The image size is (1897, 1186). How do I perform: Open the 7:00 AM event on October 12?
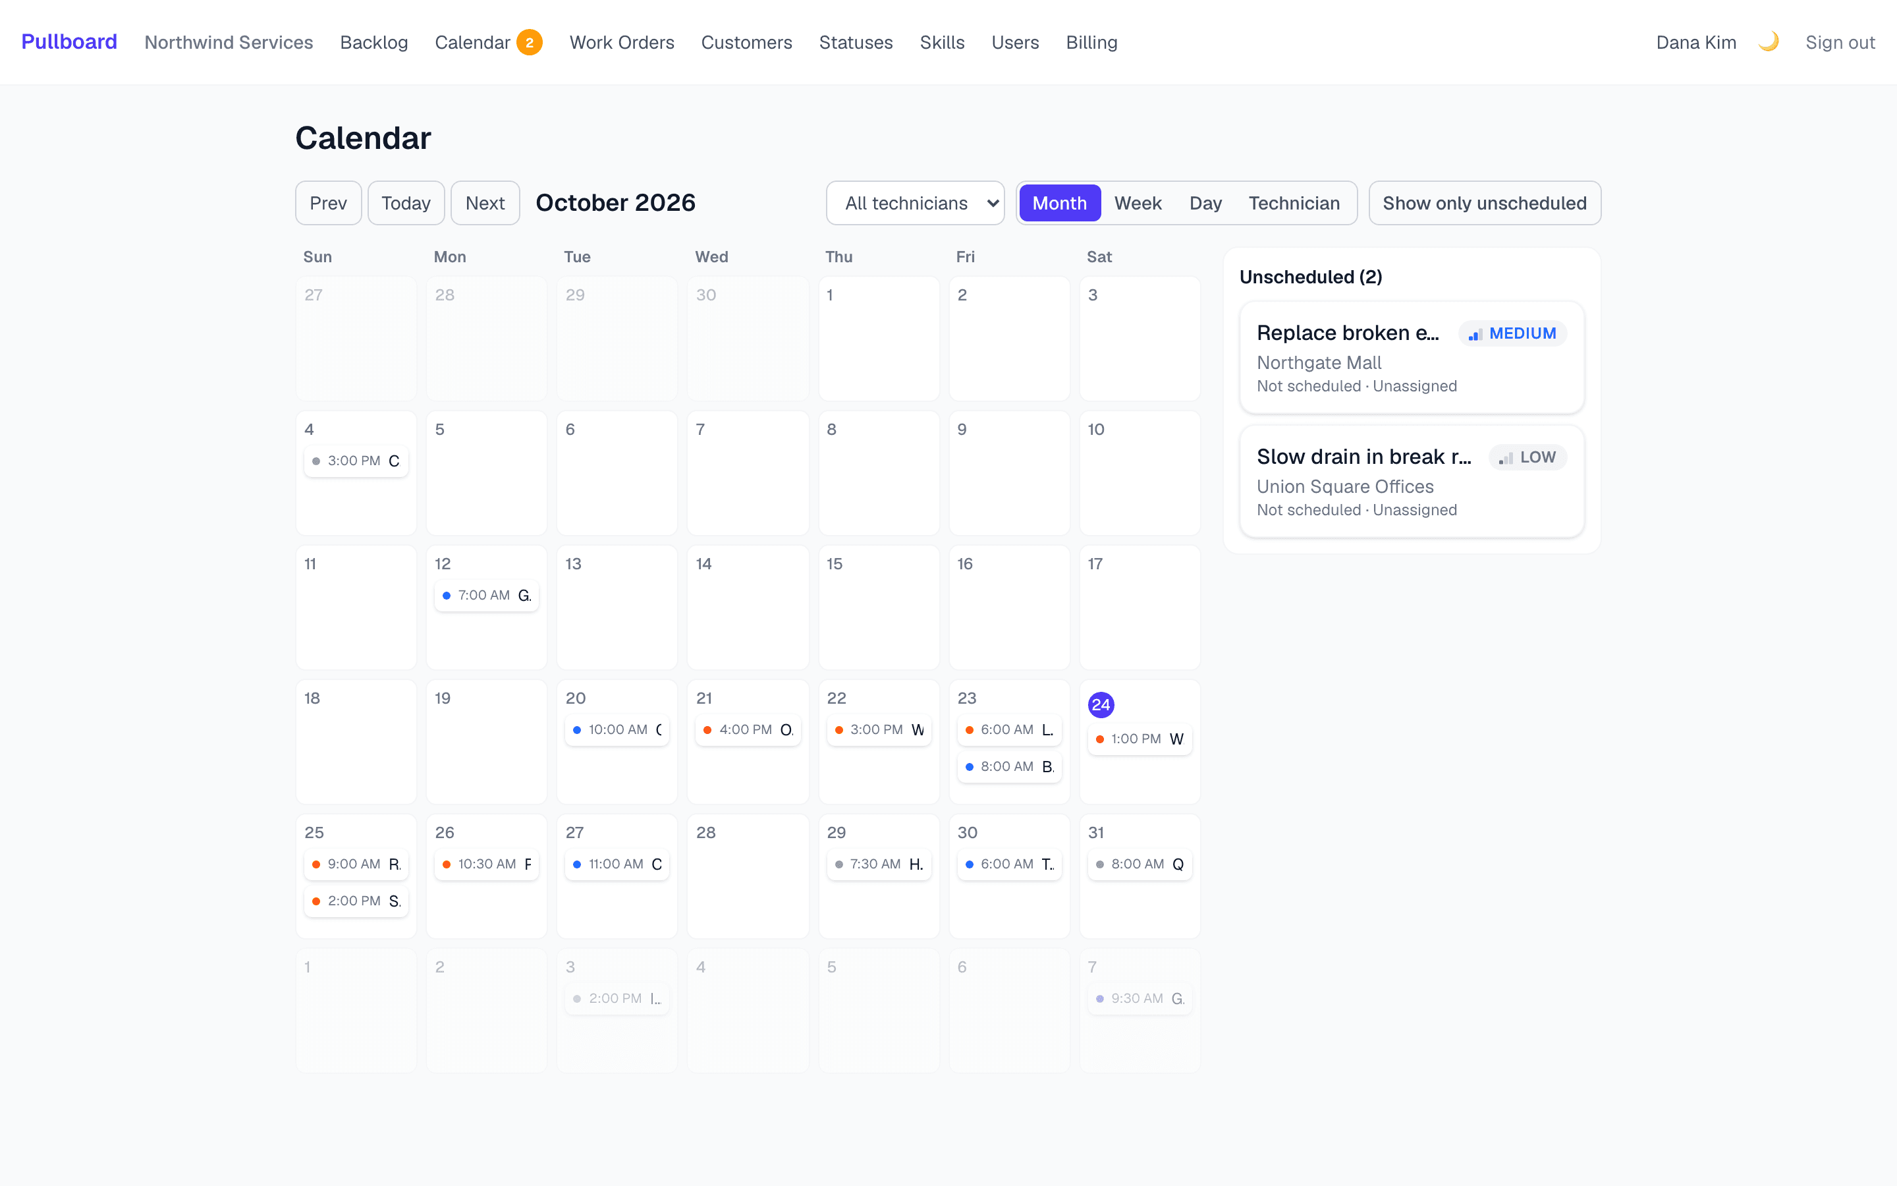[486, 596]
